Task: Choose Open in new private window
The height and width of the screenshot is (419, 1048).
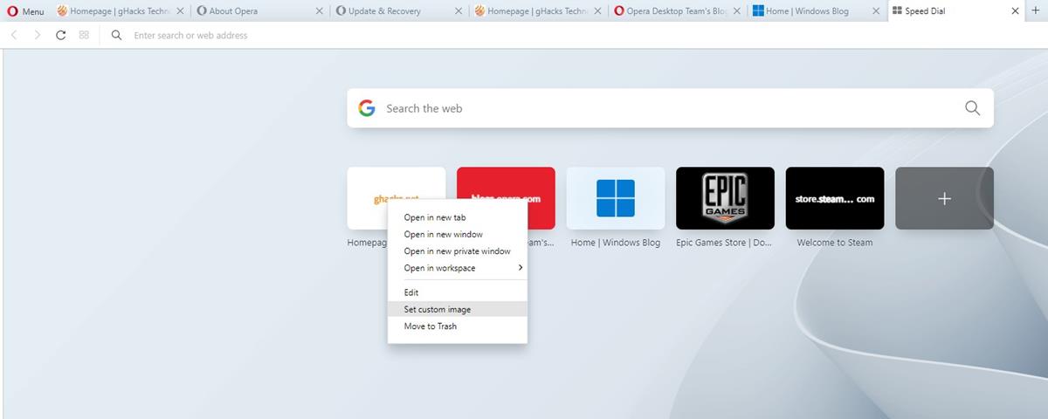Action: (457, 251)
